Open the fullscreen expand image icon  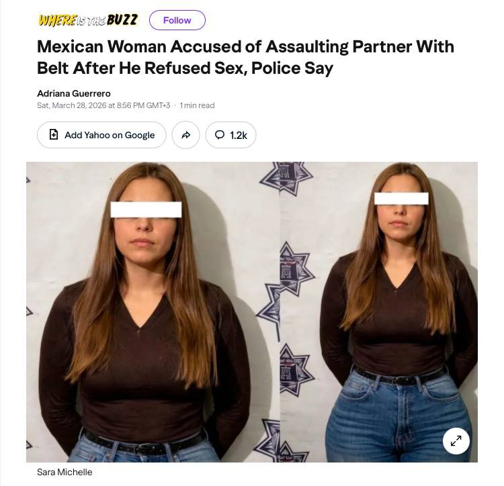[x=456, y=441]
